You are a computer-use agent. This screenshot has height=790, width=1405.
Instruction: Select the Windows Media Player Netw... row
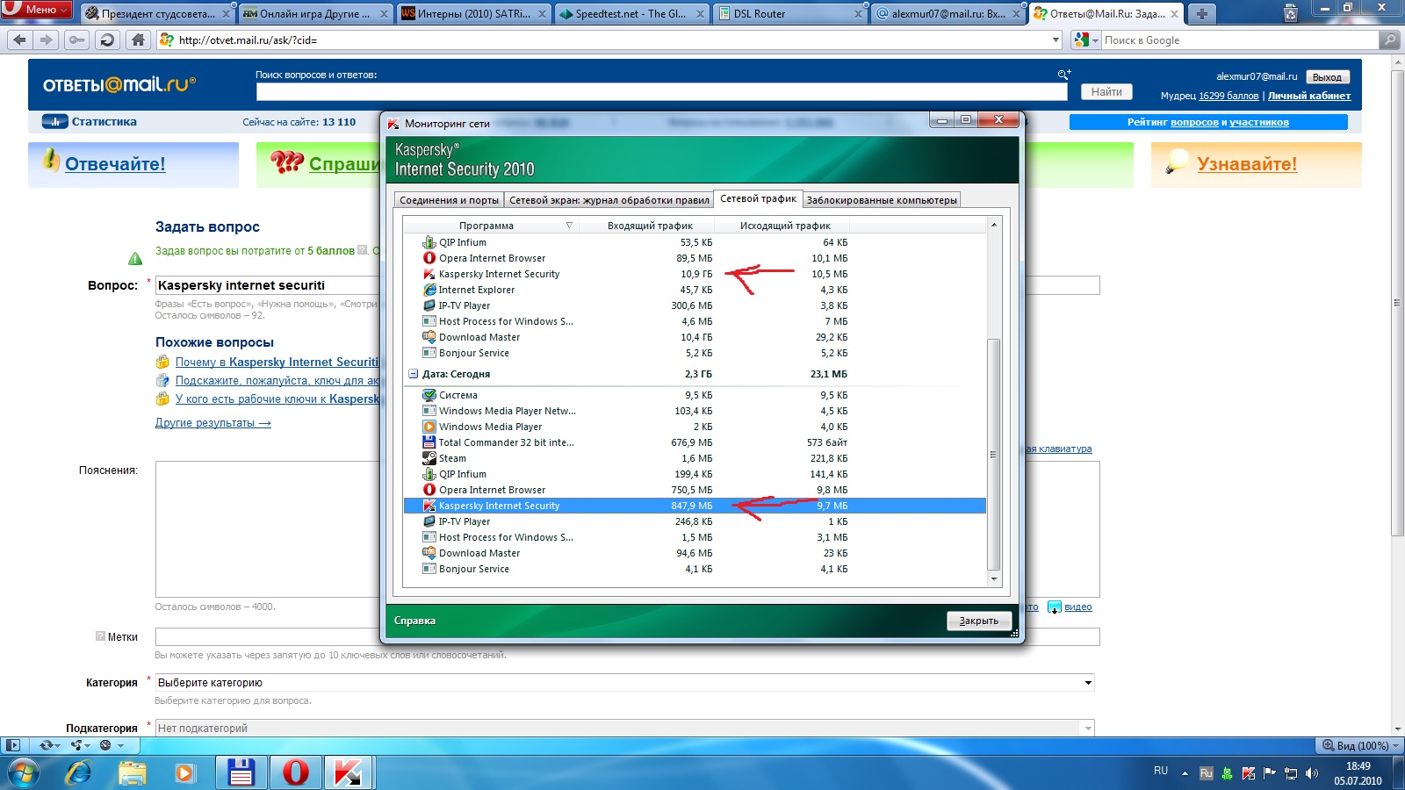click(695, 411)
